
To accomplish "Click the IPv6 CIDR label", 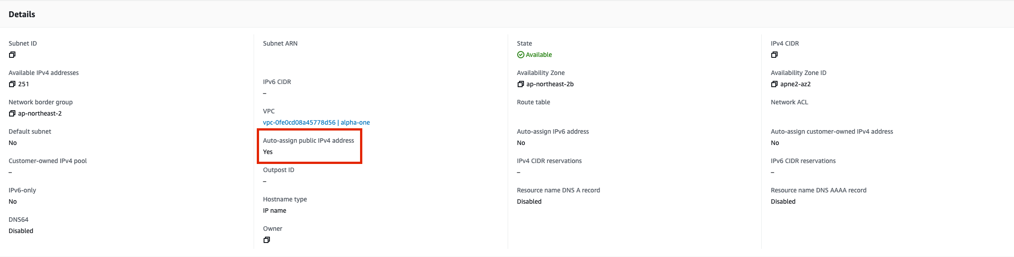I will click(x=277, y=82).
